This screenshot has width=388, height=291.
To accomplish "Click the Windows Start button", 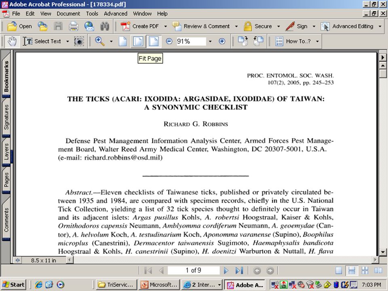I will [x=14, y=285].
